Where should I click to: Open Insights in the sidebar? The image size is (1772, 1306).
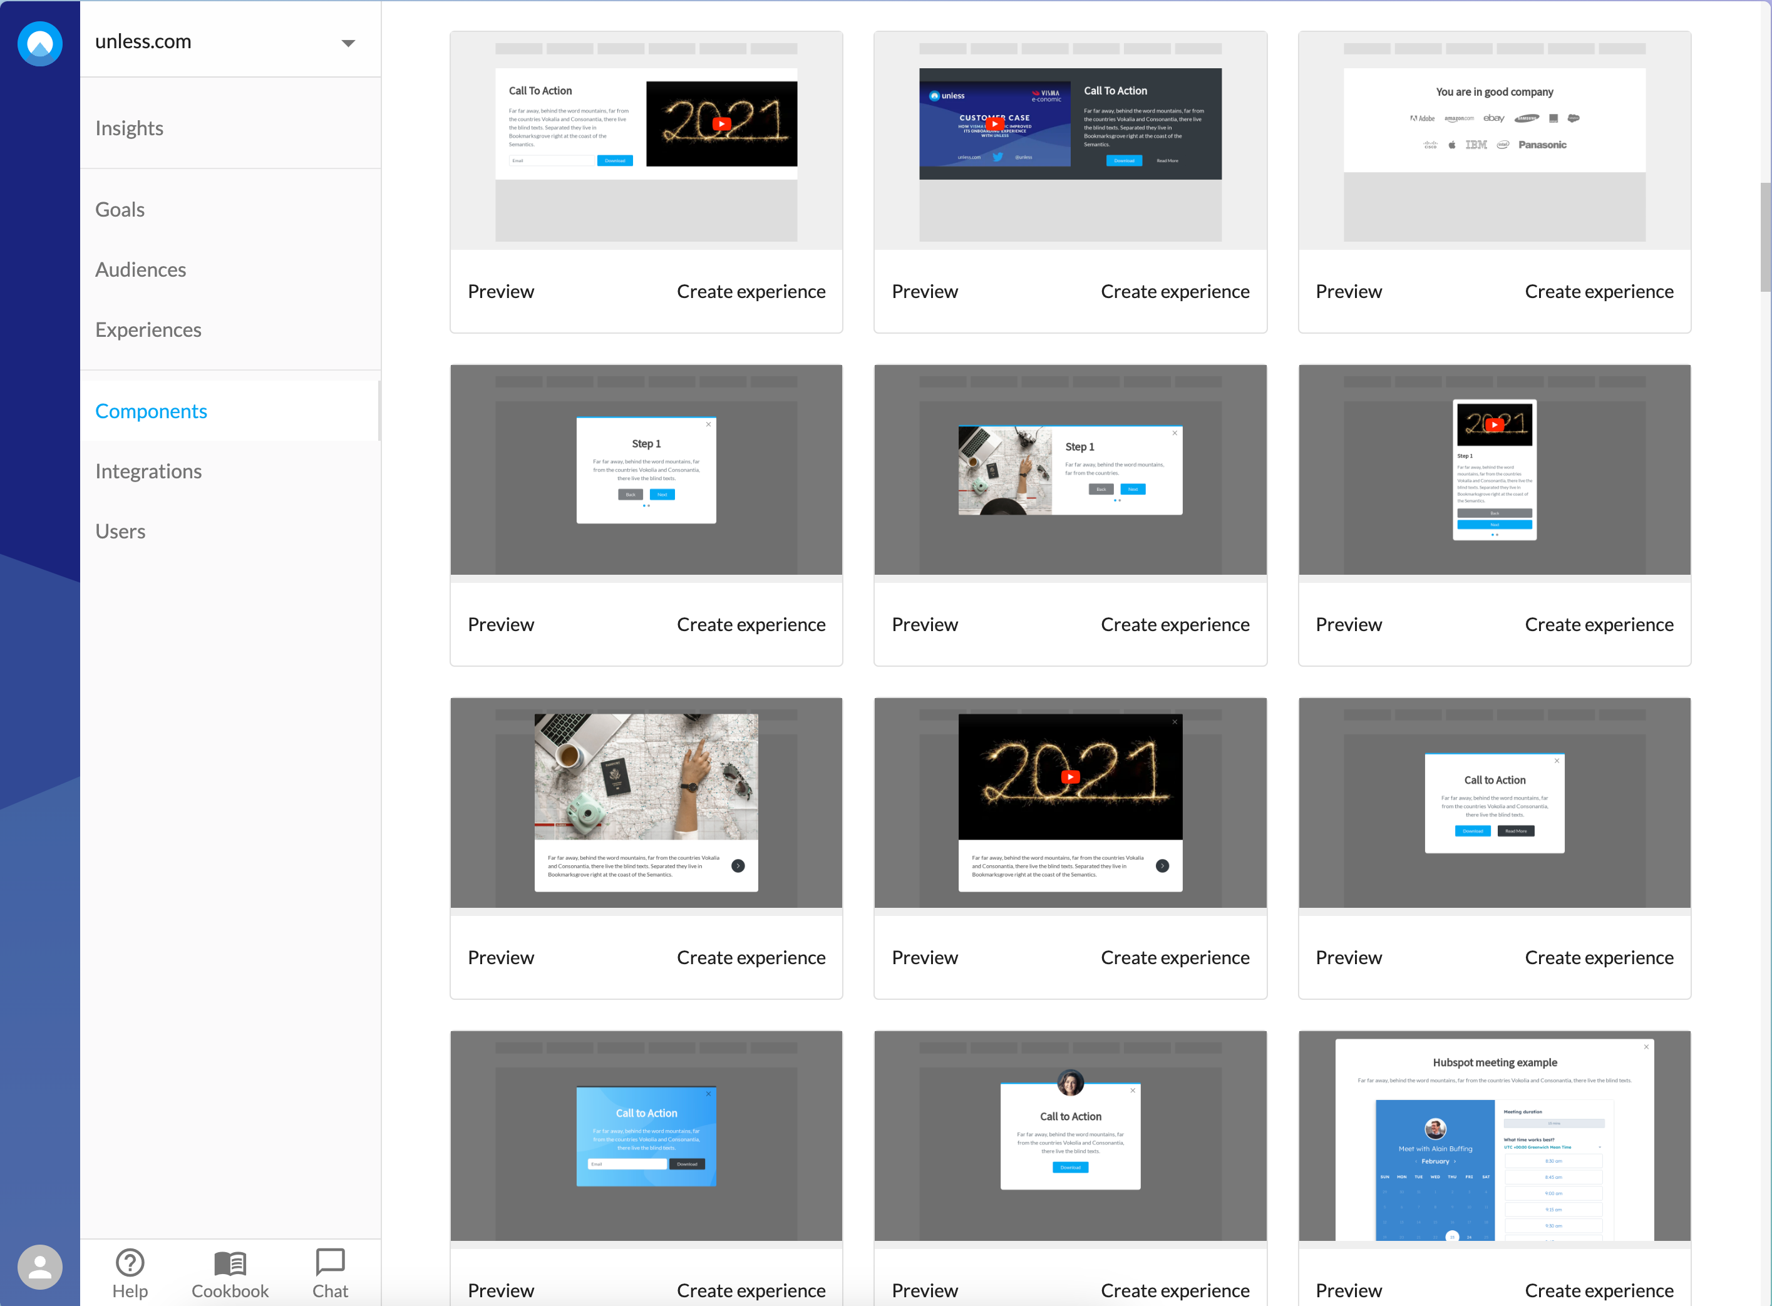click(129, 128)
